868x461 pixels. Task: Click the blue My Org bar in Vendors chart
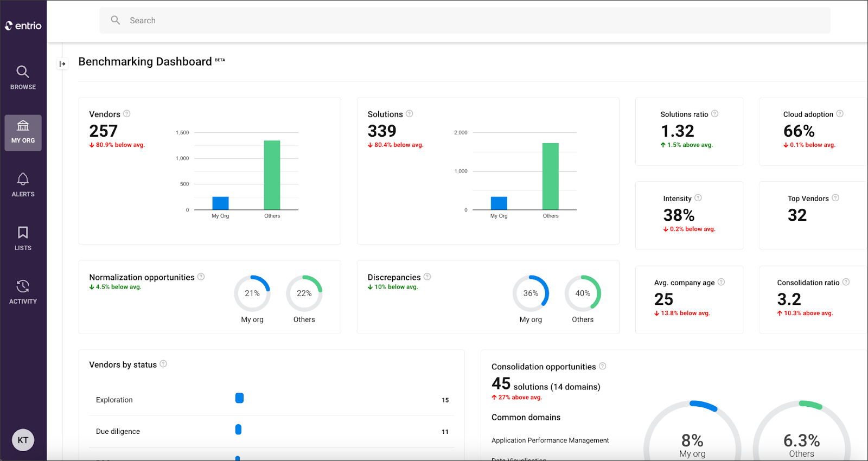click(220, 203)
